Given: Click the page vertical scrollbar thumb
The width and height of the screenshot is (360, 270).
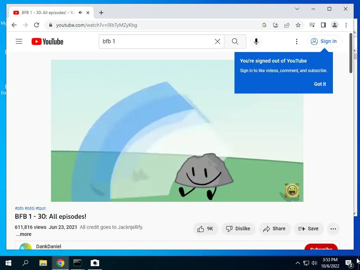Looking at the screenshot, I should (351, 53).
